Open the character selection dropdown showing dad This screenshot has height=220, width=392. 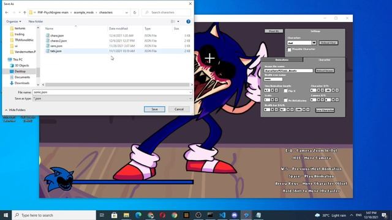coord(314,43)
